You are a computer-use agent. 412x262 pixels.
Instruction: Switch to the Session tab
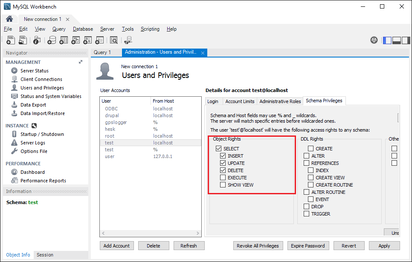point(45,255)
